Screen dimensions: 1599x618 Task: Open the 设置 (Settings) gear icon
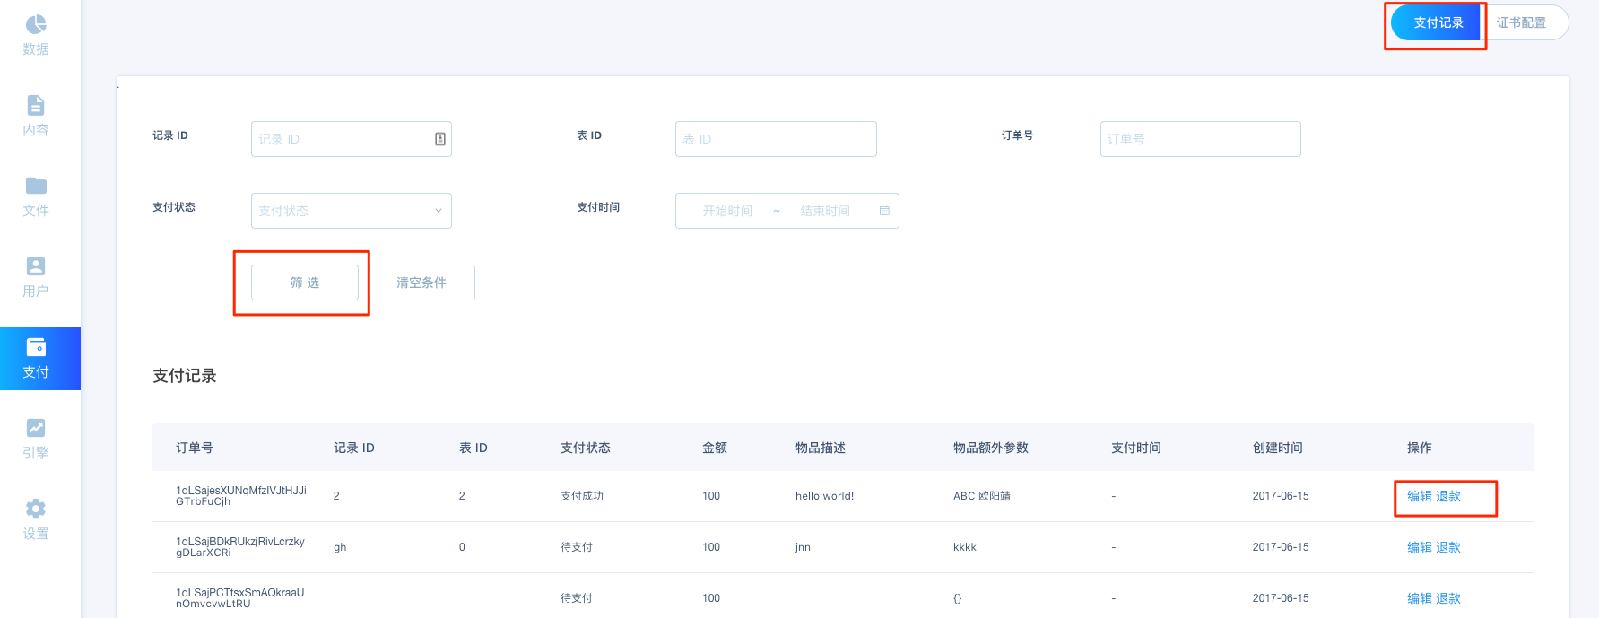36,509
